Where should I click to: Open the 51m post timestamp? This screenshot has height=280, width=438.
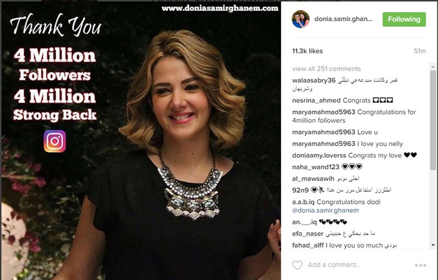(x=420, y=51)
